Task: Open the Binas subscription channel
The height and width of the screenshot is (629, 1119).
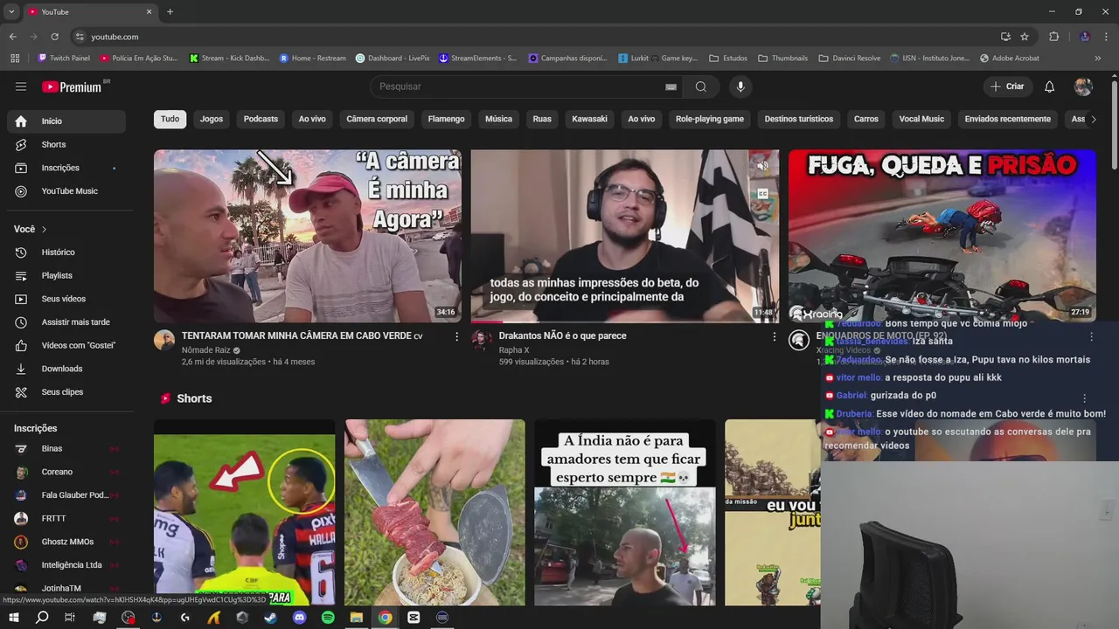Action: [x=66, y=448]
